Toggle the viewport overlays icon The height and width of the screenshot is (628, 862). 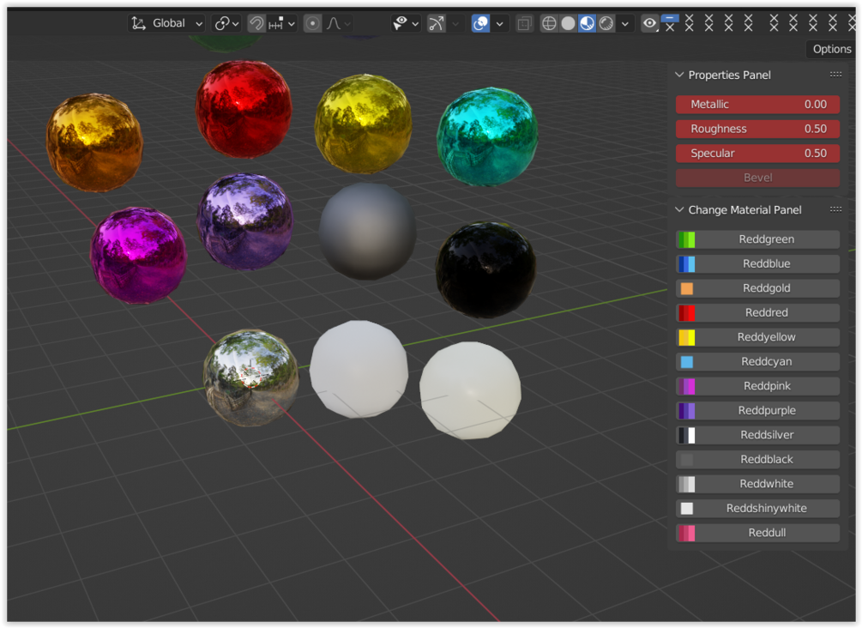(480, 23)
